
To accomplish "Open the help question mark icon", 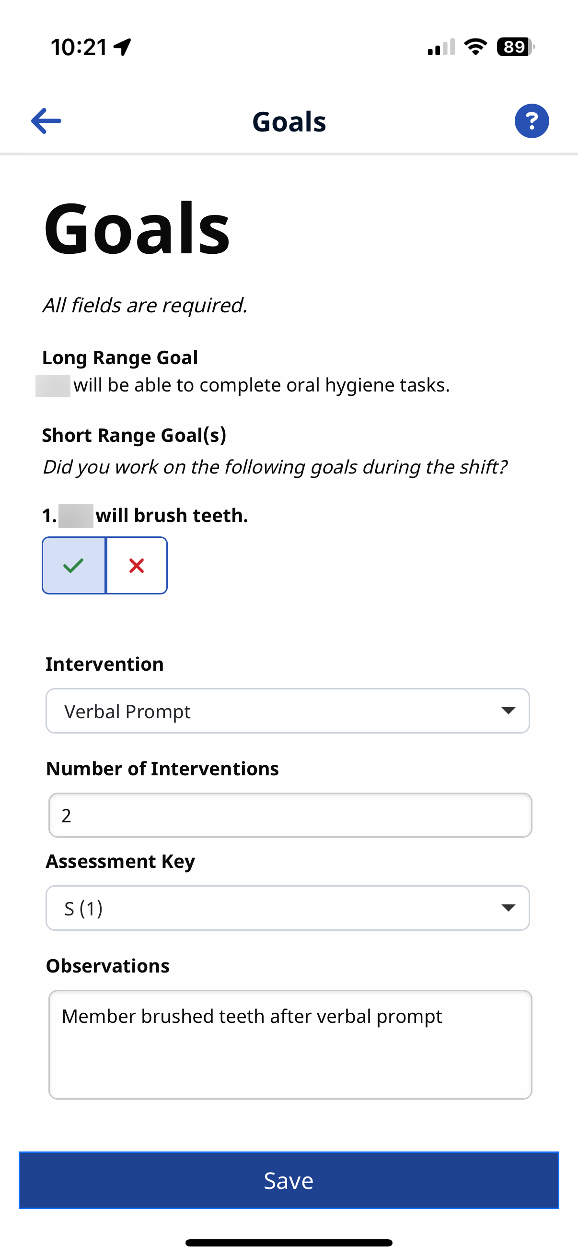I will pos(531,120).
